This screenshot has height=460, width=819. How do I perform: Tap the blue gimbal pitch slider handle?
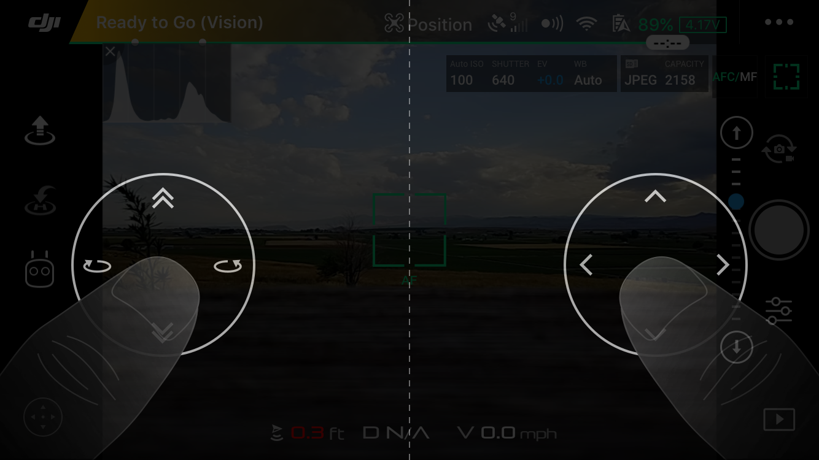(x=736, y=201)
